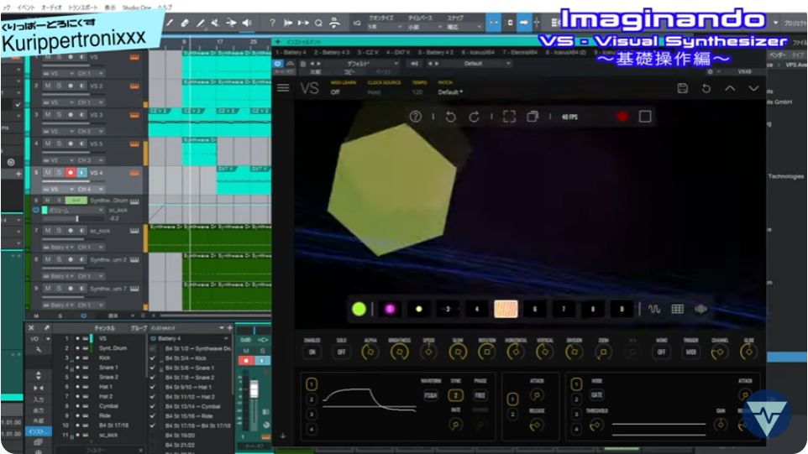Switch to instrument tab 1 - Battery 4
Viewport: 808px width, 454px height.
291,53
